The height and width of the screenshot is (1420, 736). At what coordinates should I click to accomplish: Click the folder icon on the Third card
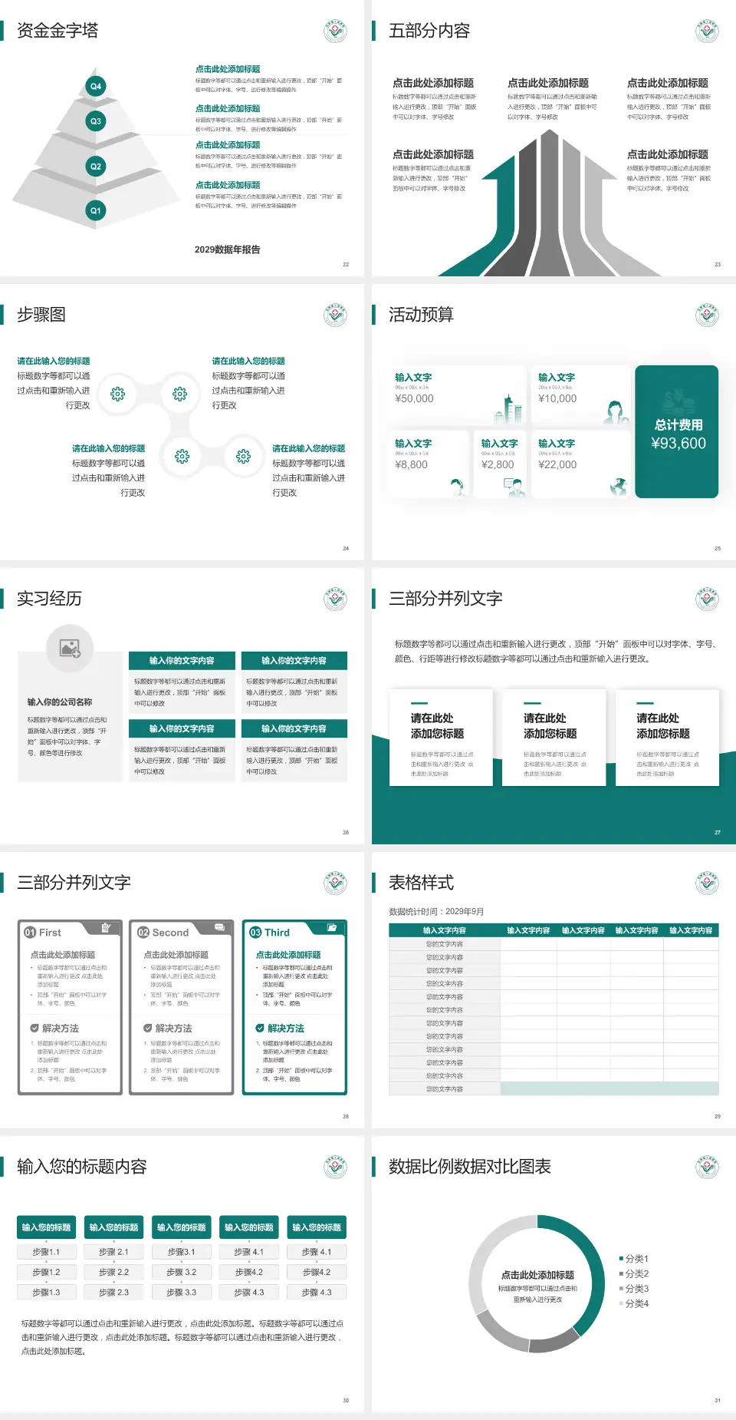pyautogui.click(x=332, y=927)
